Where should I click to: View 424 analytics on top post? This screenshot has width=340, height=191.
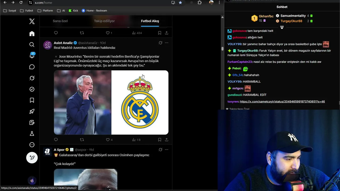pos(137,33)
